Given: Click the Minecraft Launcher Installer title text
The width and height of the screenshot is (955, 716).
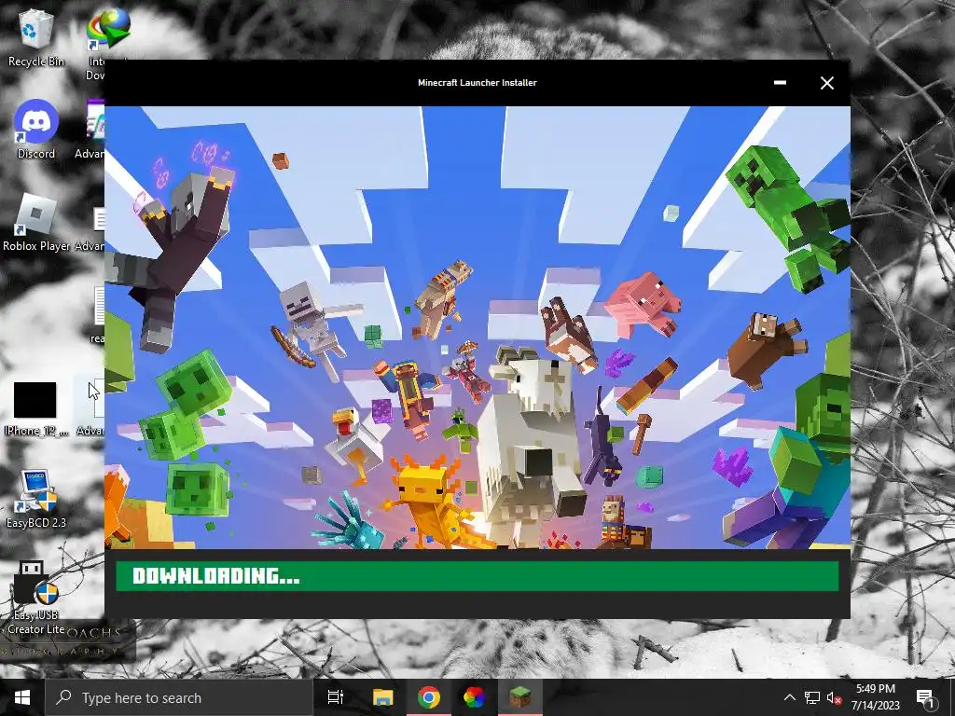Looking at the screenshot, I should (x=477, y=83).
